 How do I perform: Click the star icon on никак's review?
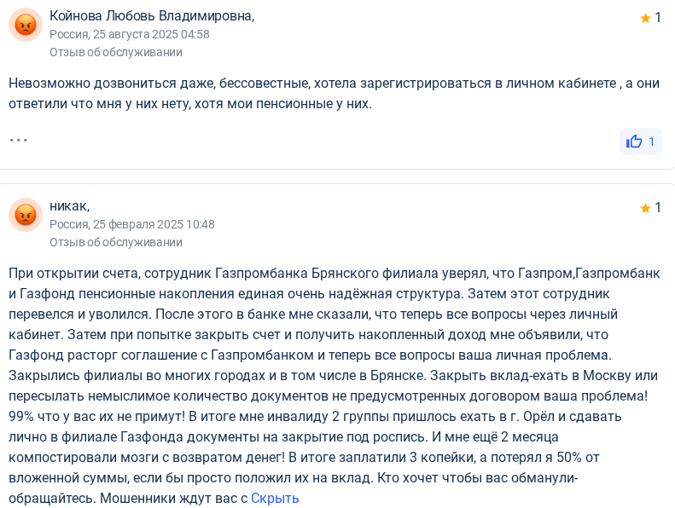coord(645,208)
